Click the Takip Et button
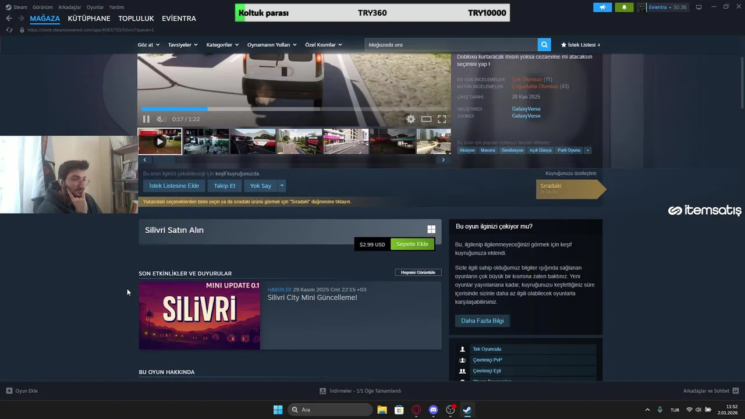This screenshot has height=419, width=745. pos(225,186)
